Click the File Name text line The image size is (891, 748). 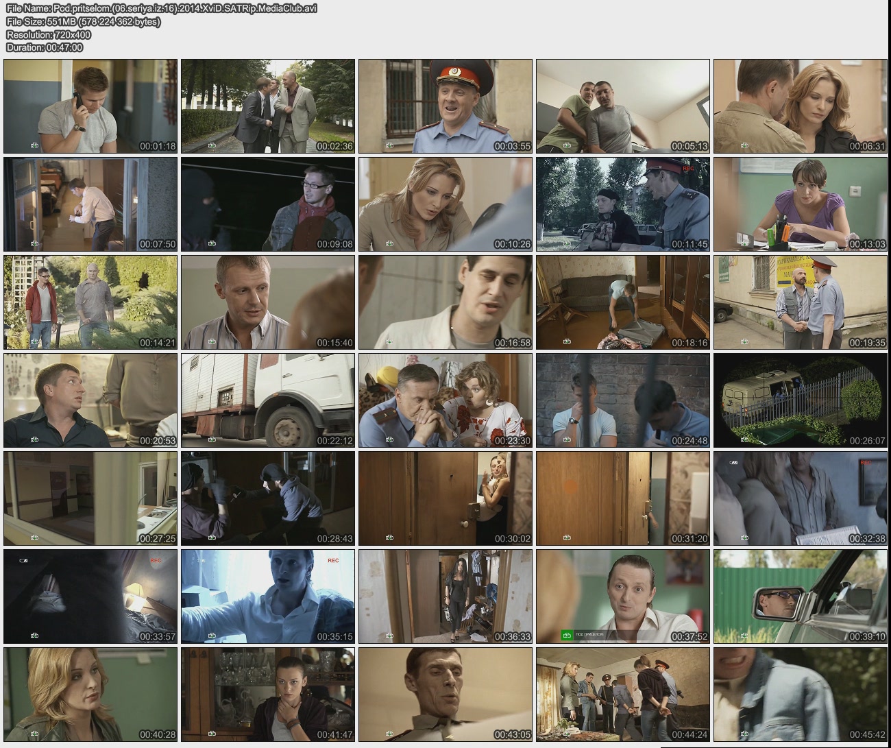[162, 8]
